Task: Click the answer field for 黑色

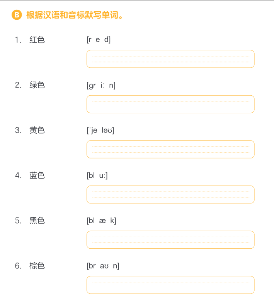Action: click(x=170, y=240)
